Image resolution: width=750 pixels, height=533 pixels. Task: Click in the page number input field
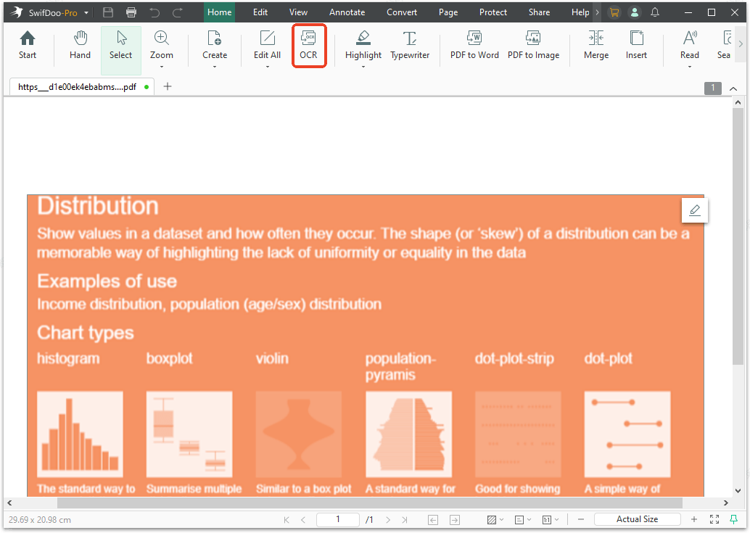click(337, 519)
